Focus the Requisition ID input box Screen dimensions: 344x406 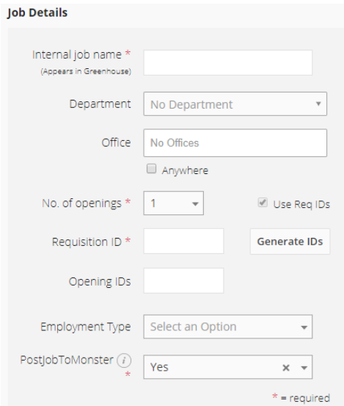click(183, 241)
